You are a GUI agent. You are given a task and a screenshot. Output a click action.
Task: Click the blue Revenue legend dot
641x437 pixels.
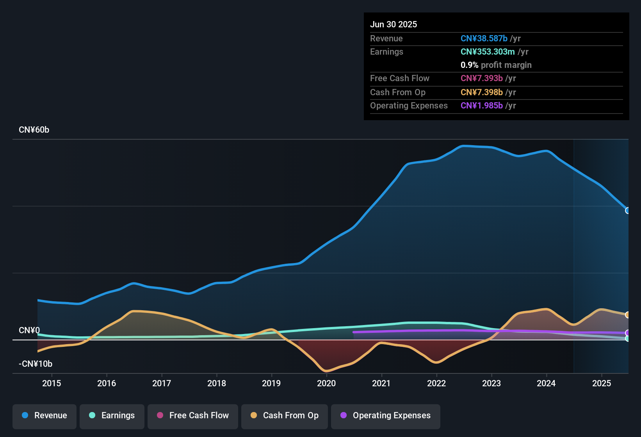25,416
